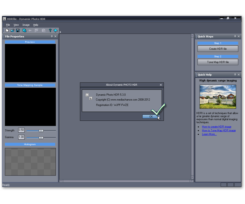Open the File menu
Screen dimensions: 245x204
pyautogui.click(x=8, y=25)
